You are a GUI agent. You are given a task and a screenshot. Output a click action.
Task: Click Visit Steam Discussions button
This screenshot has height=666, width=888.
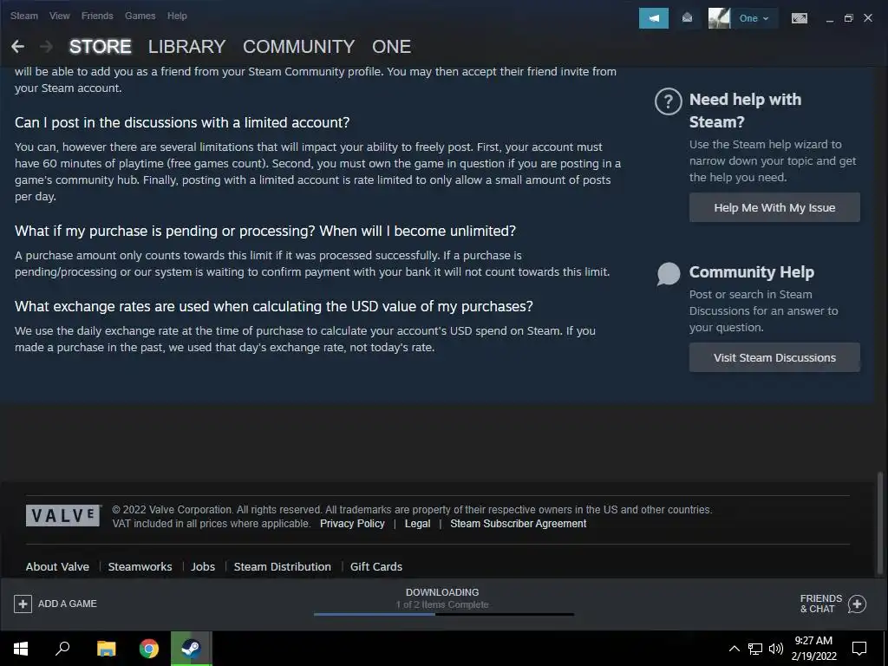tap(774, 358)
